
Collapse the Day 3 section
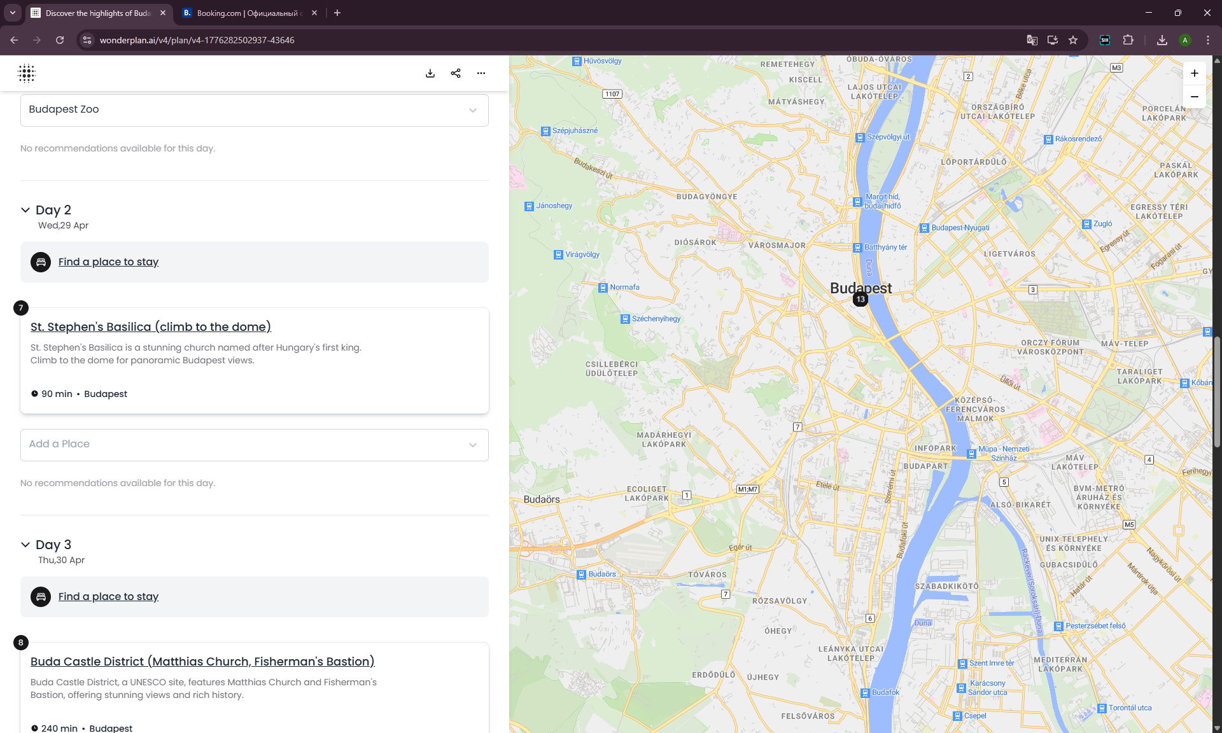point(25,545)
